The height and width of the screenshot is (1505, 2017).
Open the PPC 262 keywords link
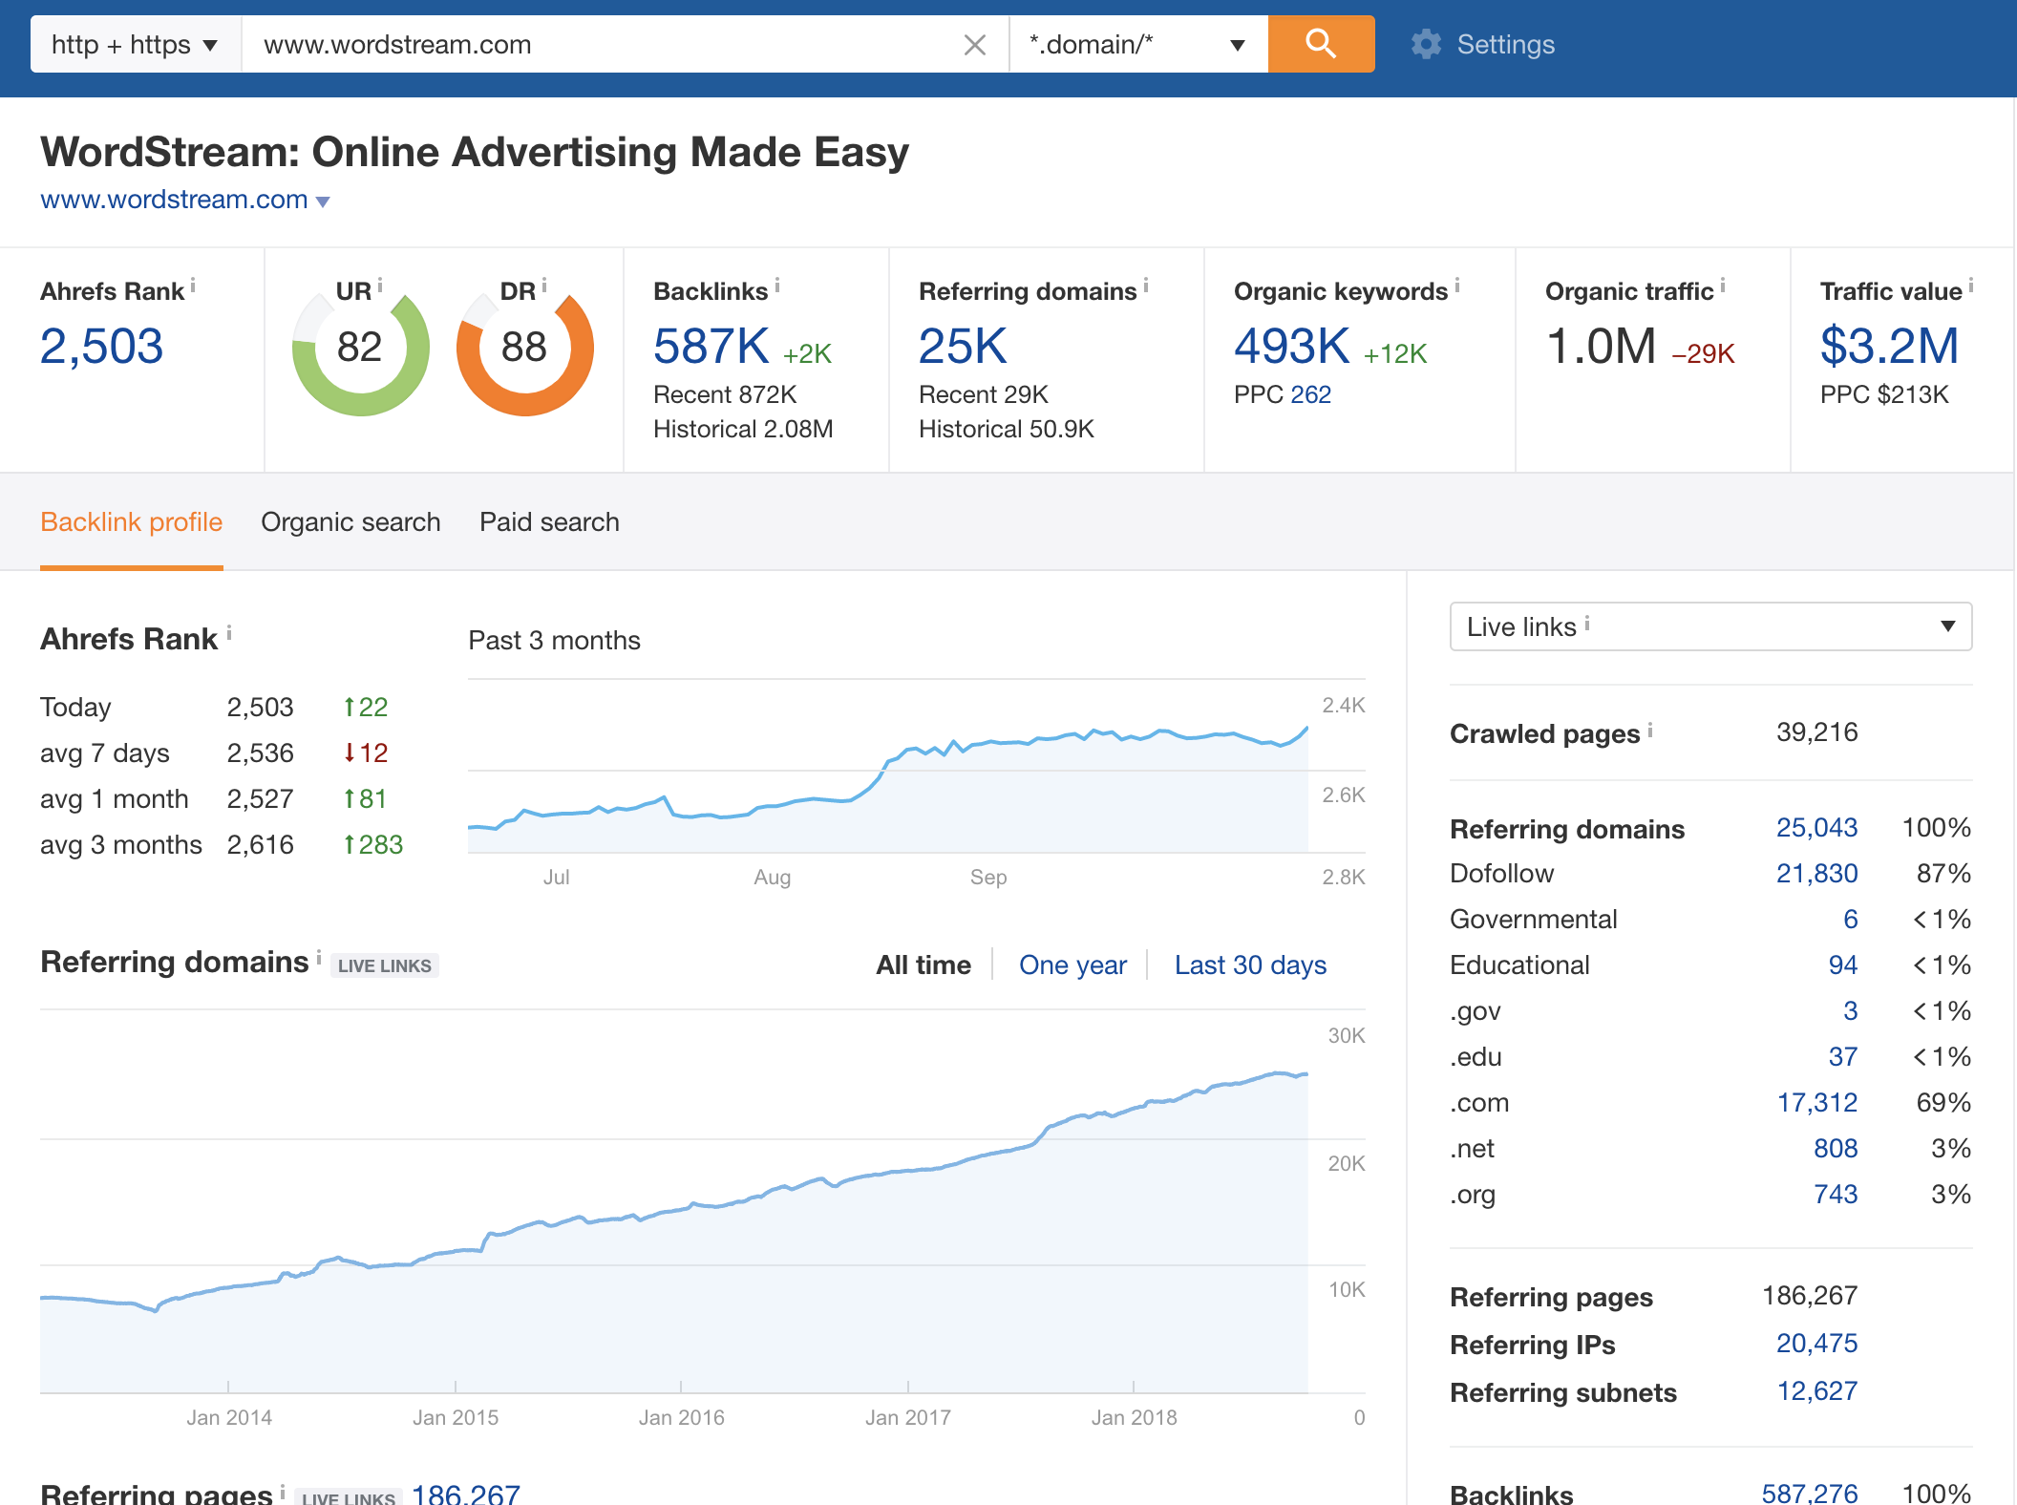(x=1311, y=394)
